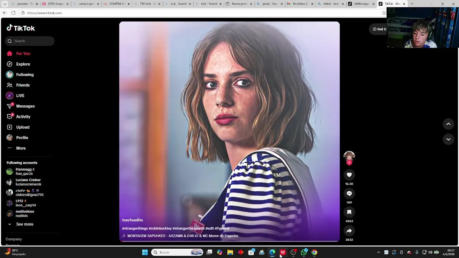Expand See more following accounts
The height and width of the screenshot is (258, 459).
tap(24, 224)
